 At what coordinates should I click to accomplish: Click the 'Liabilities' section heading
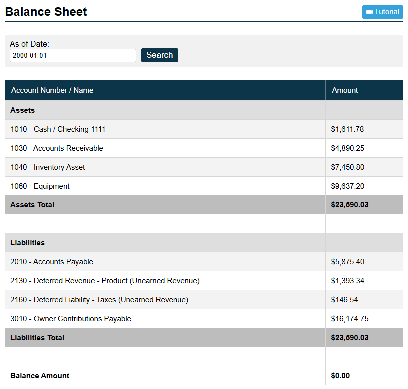(x=27, y=243)
